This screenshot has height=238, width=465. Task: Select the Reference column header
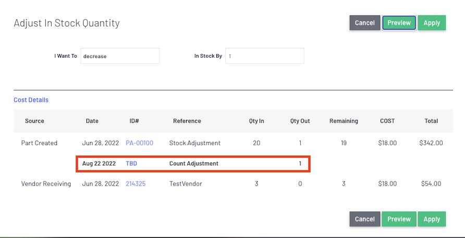[x=187, y=121]
